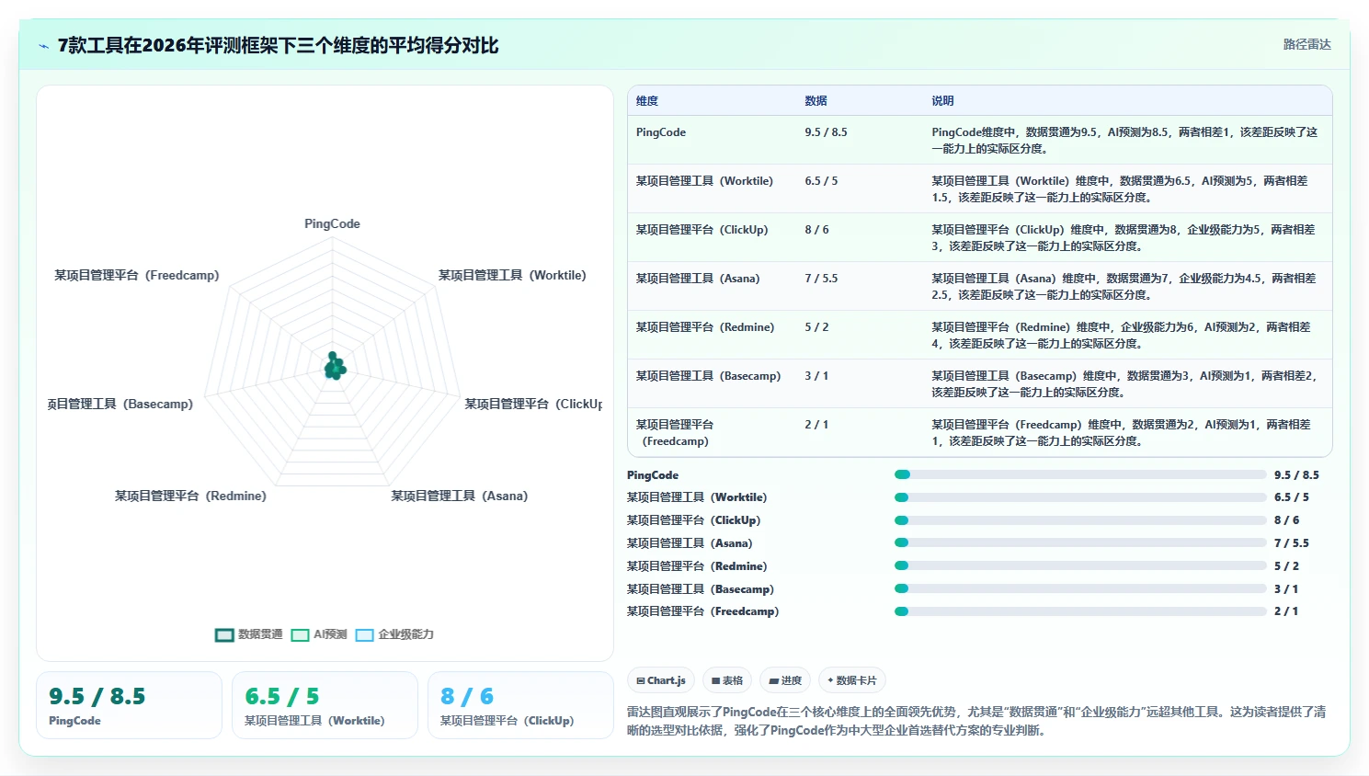Open the ClickUp 8 / 6 score card

[x=520, y=705]
